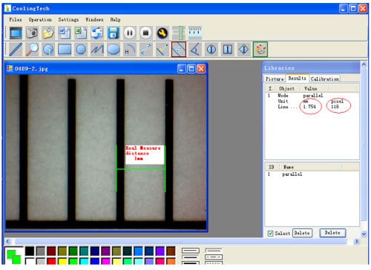371x270 pixels.
Task: Select the circle with center line tool
Action: pos(211,50)
